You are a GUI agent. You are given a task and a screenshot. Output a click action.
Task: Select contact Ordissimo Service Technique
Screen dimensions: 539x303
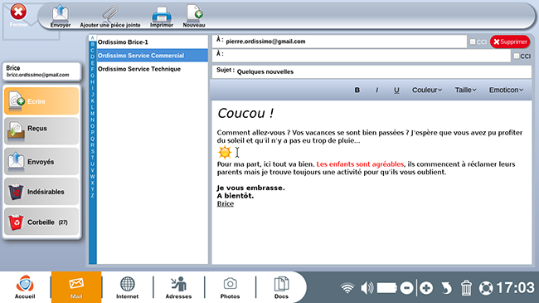point(153,69)
